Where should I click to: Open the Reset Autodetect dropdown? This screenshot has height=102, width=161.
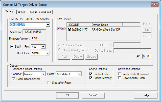click(80, 74)
